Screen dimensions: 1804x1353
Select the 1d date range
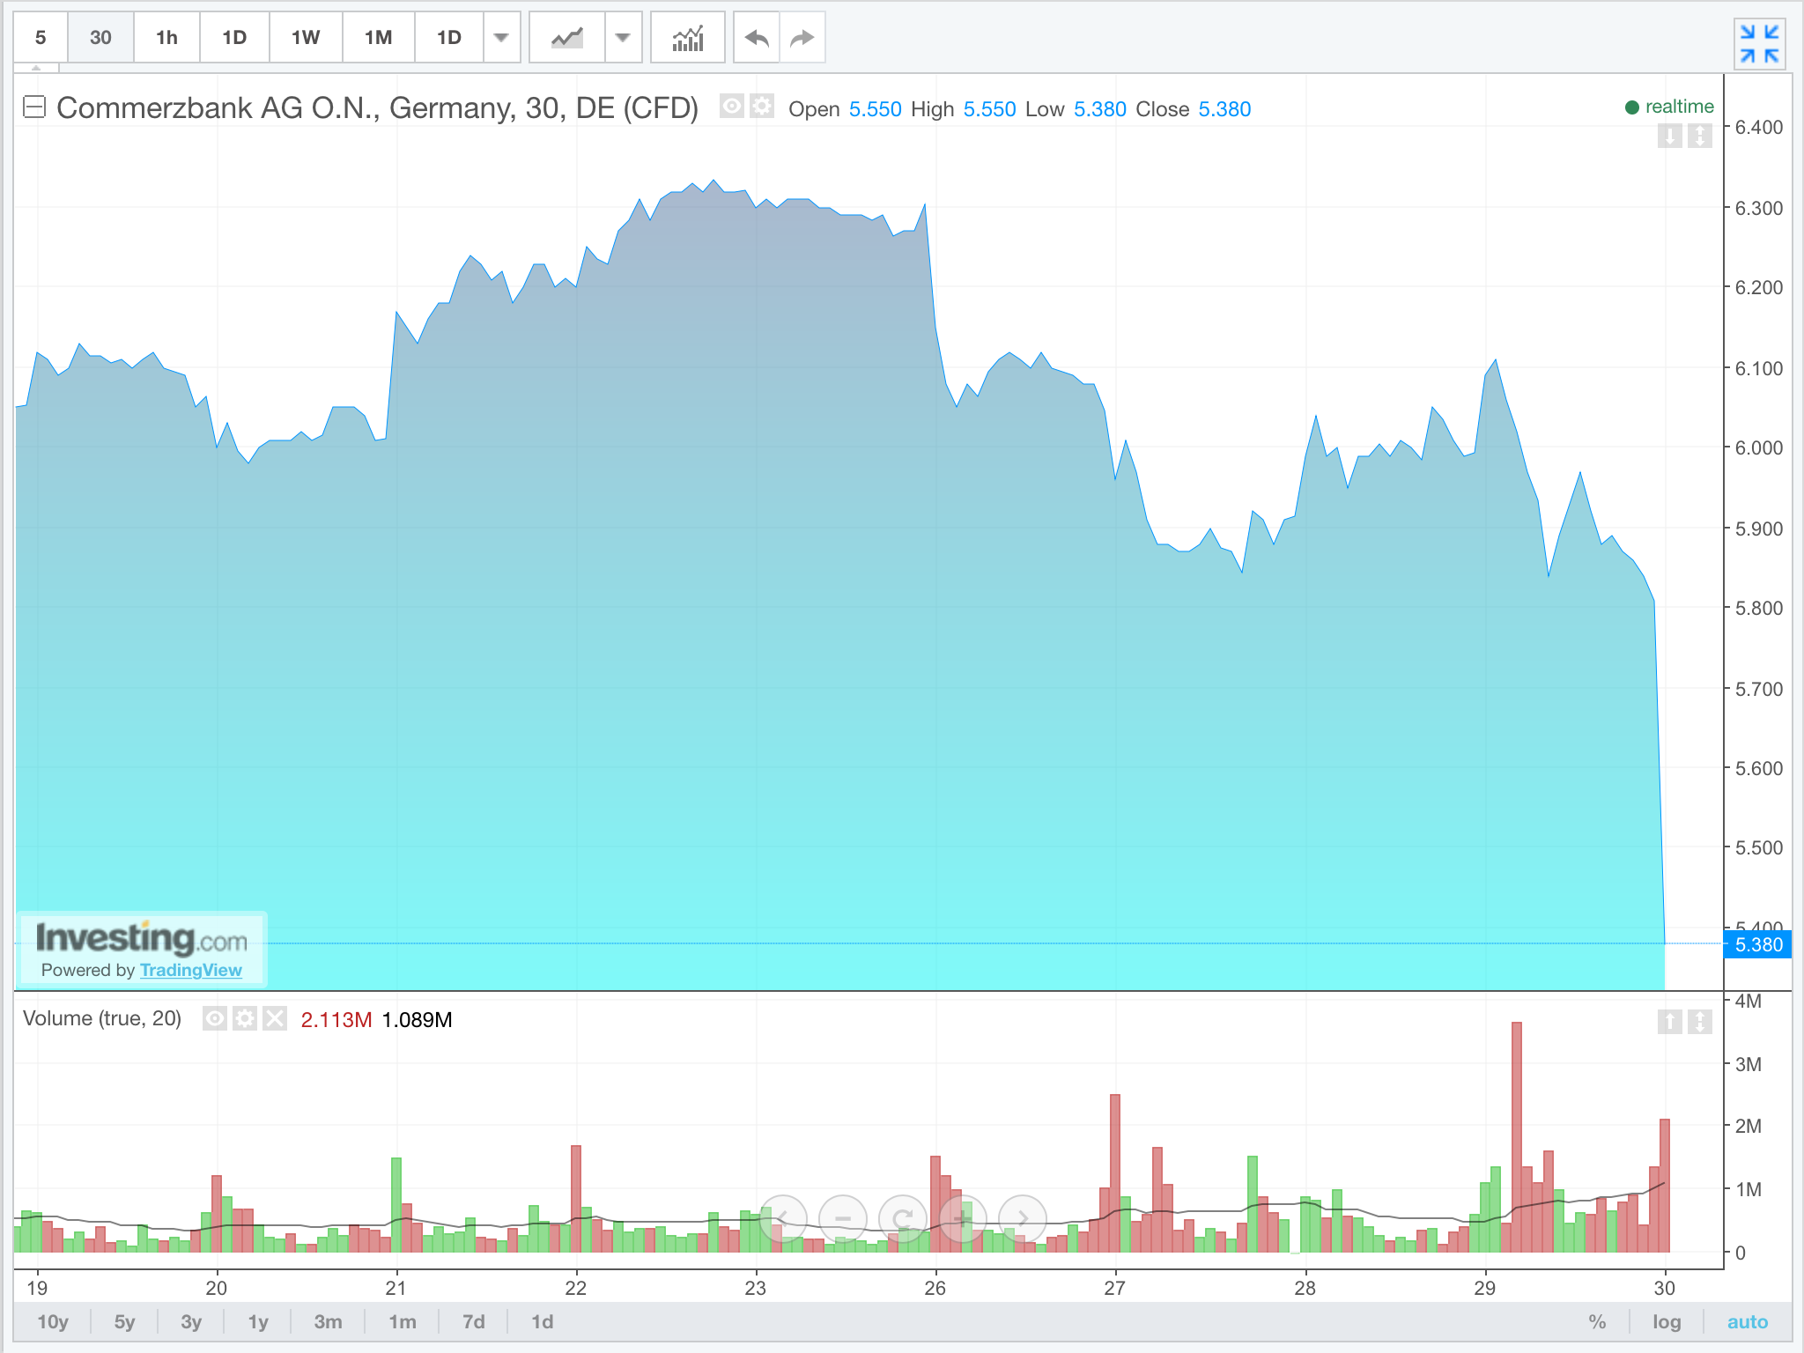(x=543, y=1321)
